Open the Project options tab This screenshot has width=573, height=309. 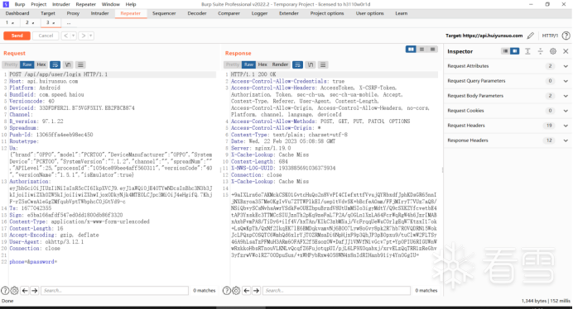pyautogui.click(x=327, y=13)
